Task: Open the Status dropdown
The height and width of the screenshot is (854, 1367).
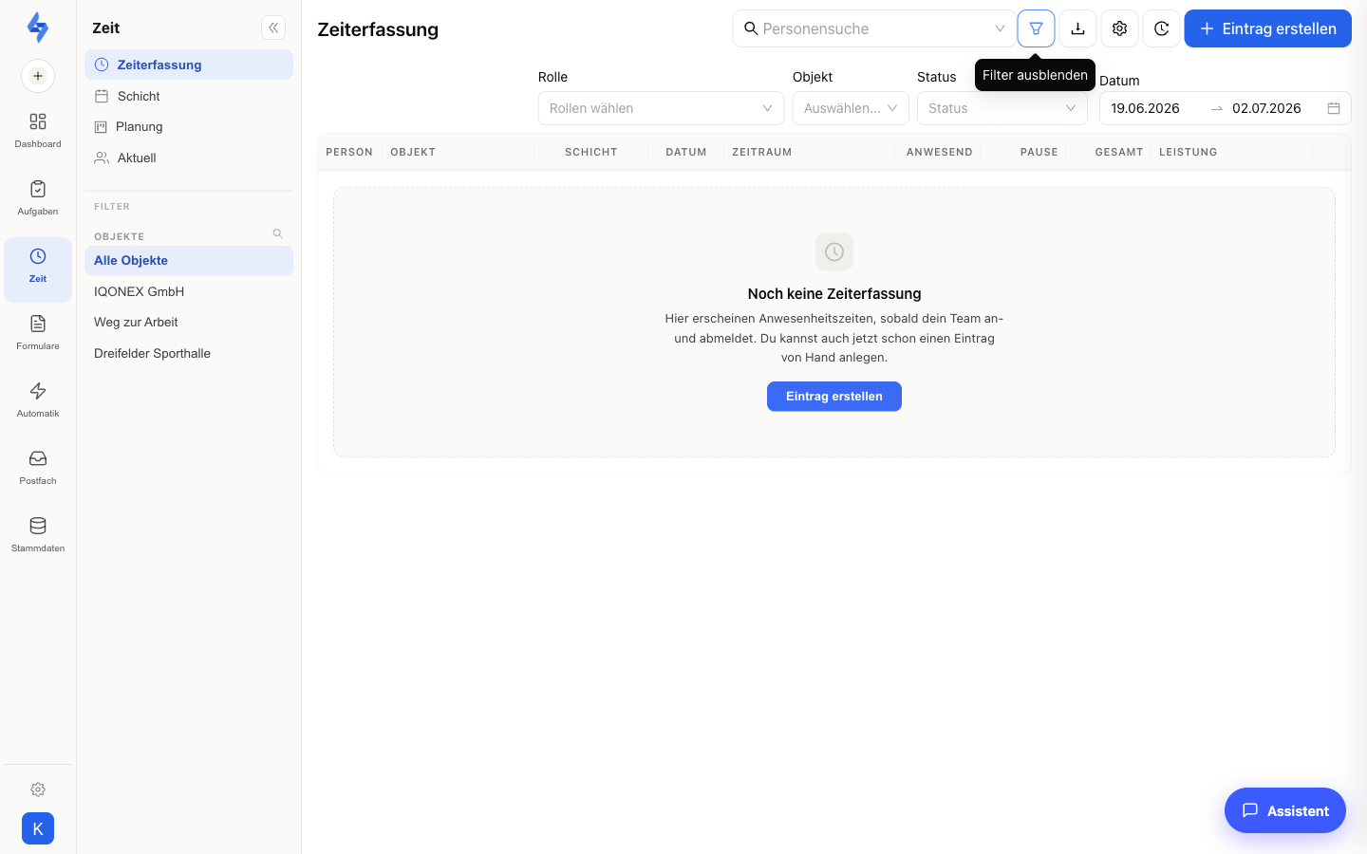Action: point(1002,108)
